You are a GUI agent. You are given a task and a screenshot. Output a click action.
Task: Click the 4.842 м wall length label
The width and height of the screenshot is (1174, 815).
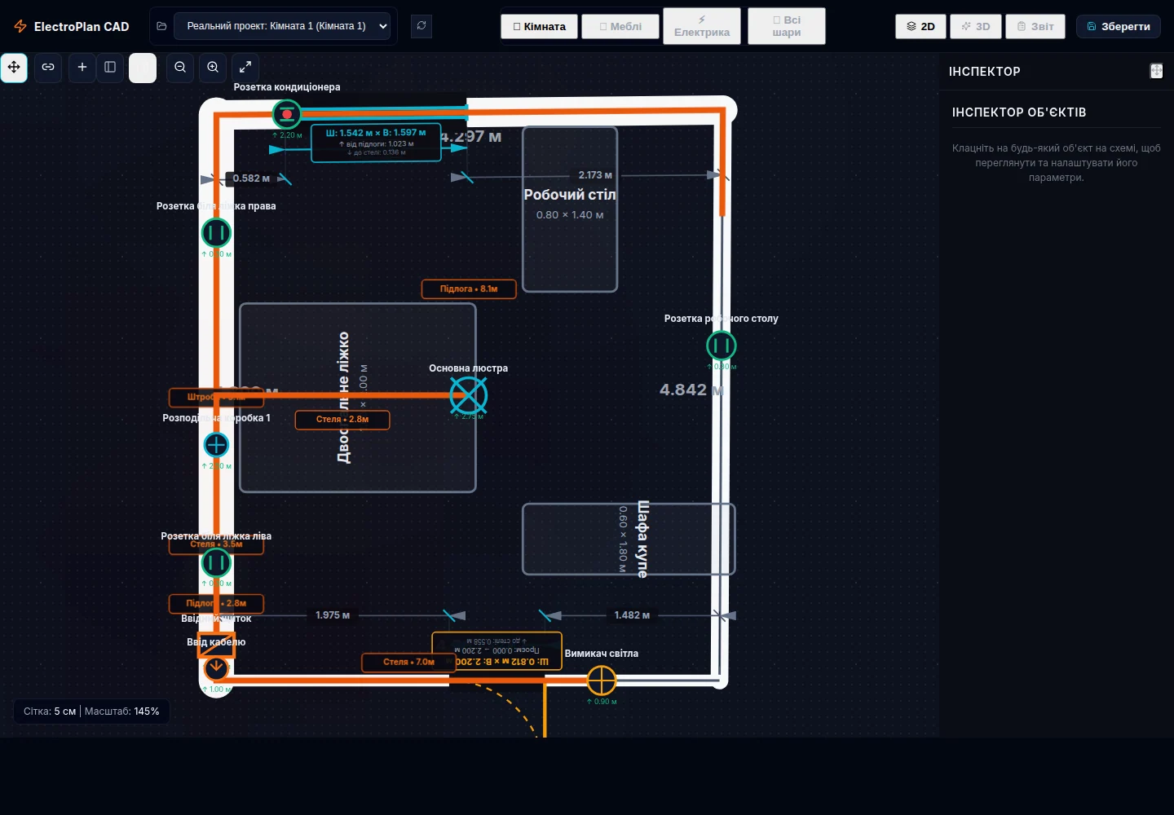tap(691, 390)
